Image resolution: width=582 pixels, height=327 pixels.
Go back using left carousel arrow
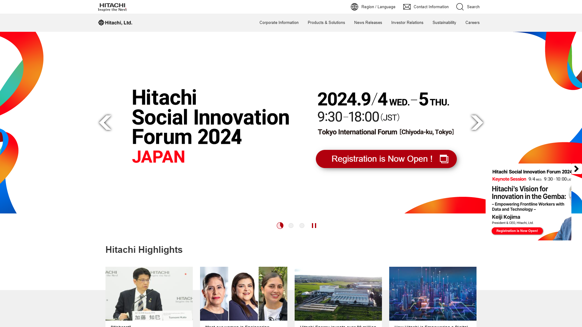[105, 122]
